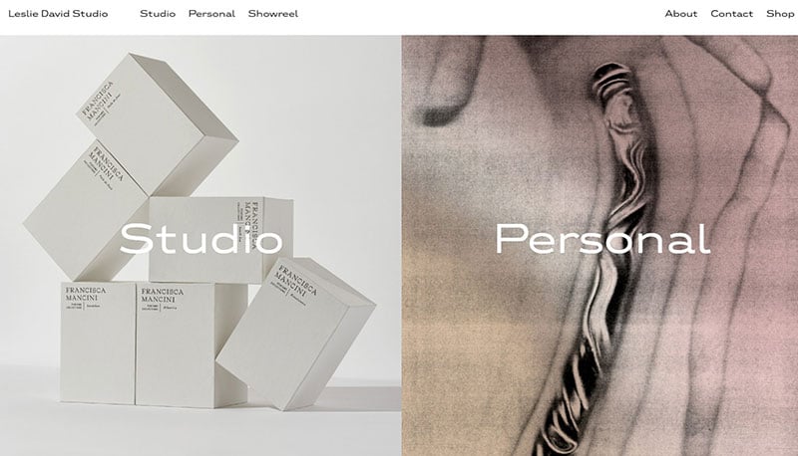Open the Showreel page

point(273,14)
